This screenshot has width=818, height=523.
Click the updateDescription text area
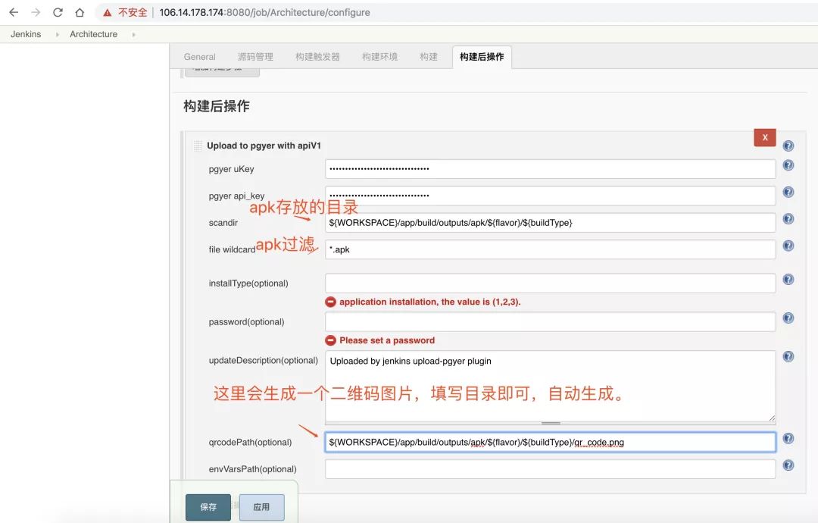click(550, 386)
